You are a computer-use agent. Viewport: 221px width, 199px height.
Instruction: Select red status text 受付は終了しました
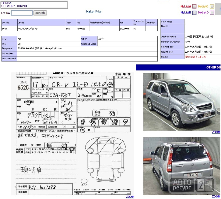195,57
